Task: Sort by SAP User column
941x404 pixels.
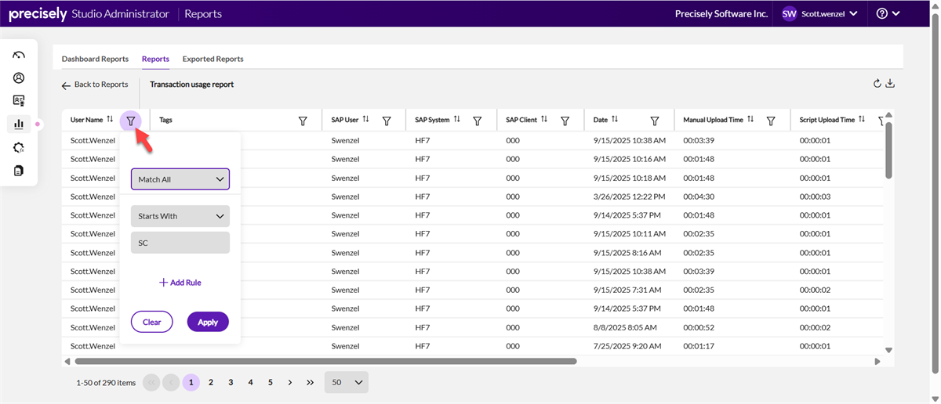Action: 366,120
